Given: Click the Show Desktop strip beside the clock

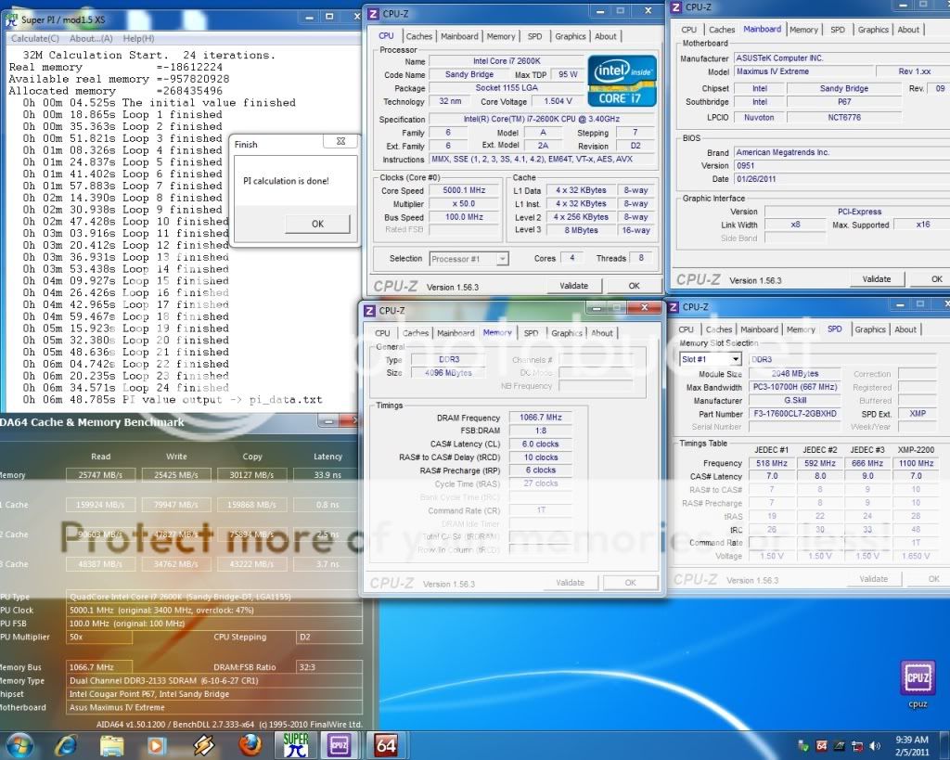Looking at the screenshot, I should (x=945, y=745).
